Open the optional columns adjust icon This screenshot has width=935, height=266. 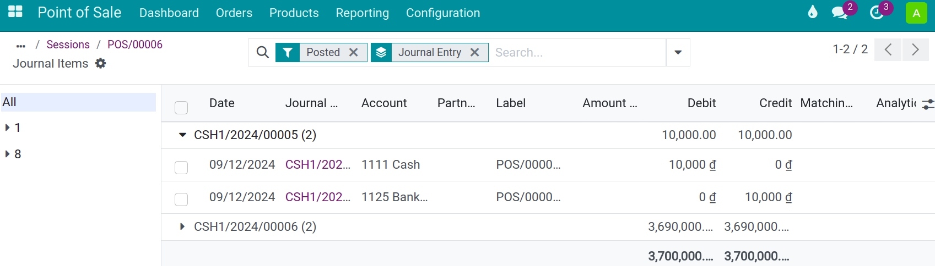(x=928, y=104)
